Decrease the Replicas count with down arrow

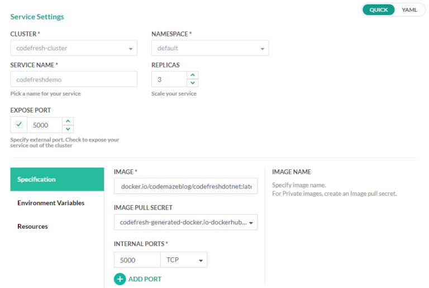tap(192, 83)
